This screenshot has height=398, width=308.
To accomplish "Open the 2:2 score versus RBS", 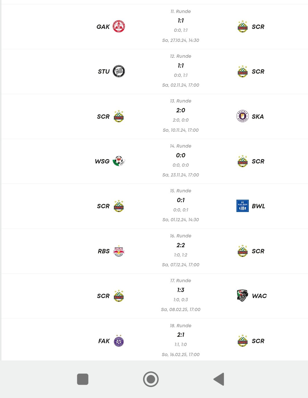I will point(181,245).
